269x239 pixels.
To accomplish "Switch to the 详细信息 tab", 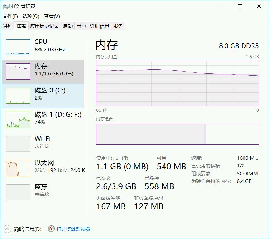I will point(100,26).
